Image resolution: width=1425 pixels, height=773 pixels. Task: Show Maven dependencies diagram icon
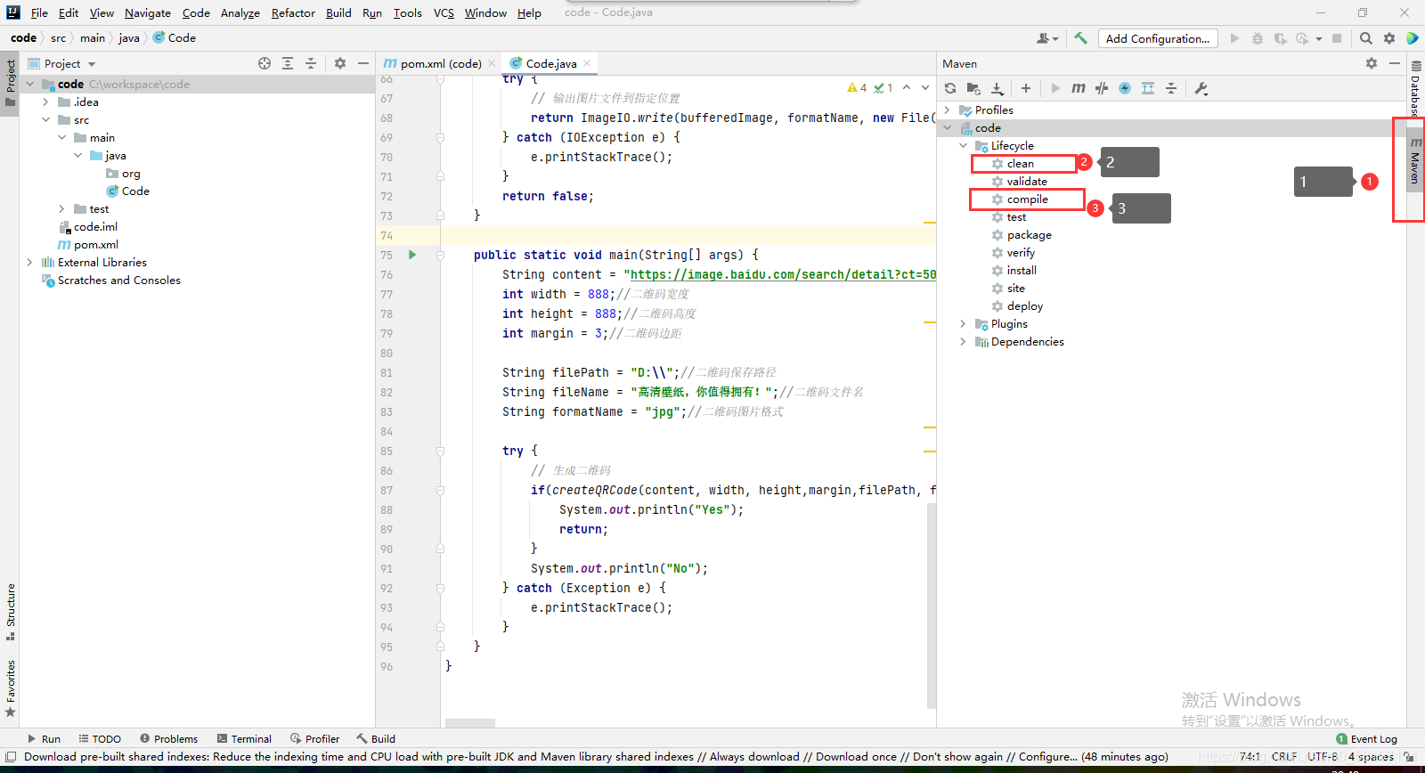click(1148, 88)
